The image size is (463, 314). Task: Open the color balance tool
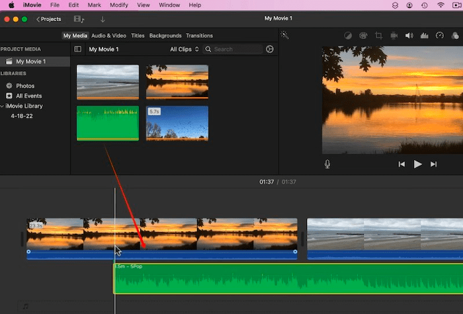[x=348, y=36]
